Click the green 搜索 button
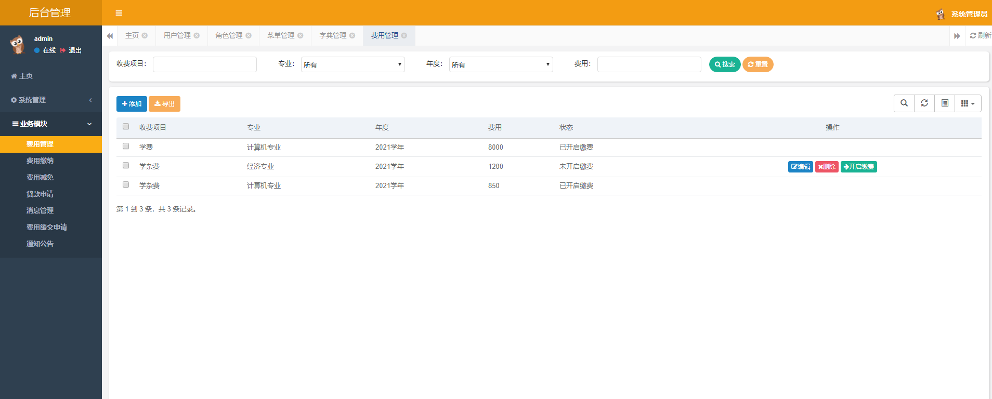The width and height of the screenshot is (992, 399). [x=725, y=64]
